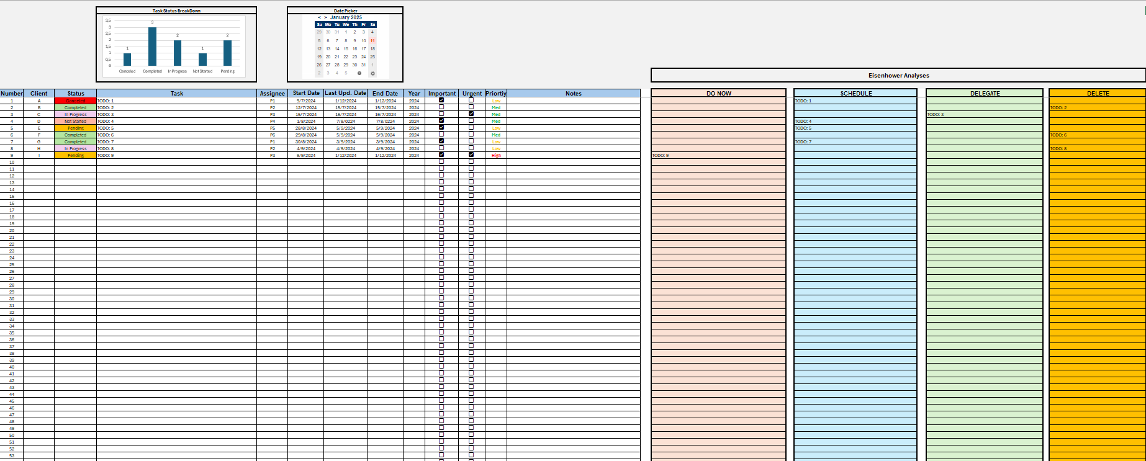Select assignee cell P6
1146x461 pixels.
(x=273, y=135)
